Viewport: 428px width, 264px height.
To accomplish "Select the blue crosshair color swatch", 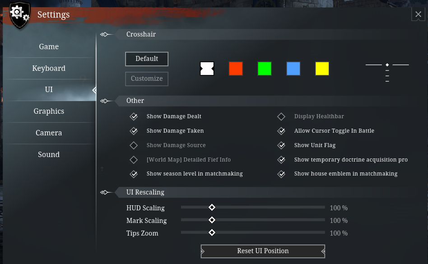I will coord(293,69).
